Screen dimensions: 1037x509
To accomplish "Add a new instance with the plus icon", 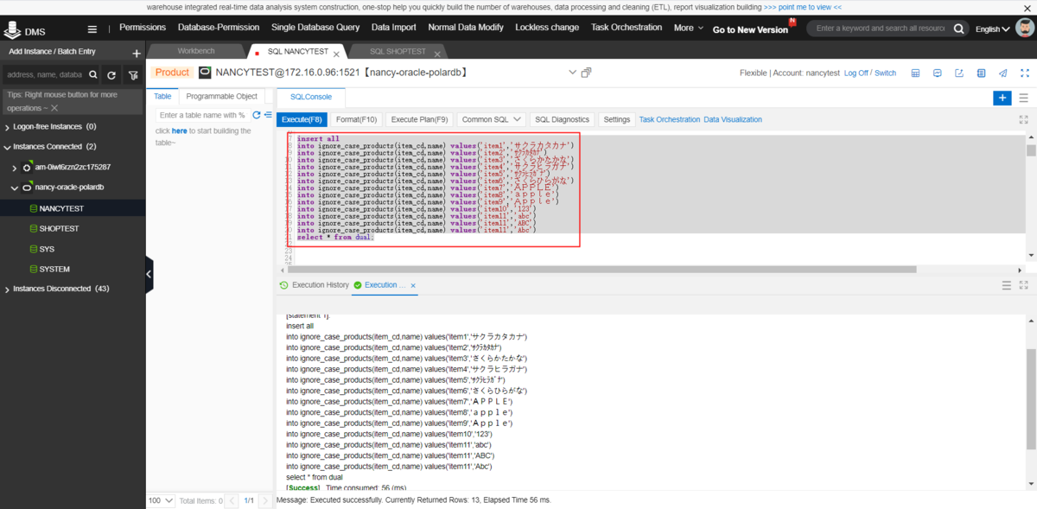I will pyautogui.click(x=136, y=52).
